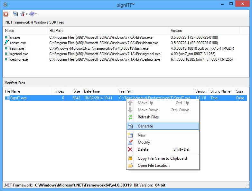Choose New from the context menu
This screenshot has width=252, height=191.
pos(142,135)
